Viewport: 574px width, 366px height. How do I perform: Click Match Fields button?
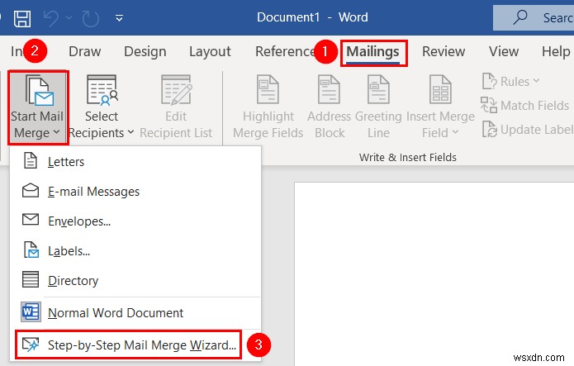click(525, 106)
